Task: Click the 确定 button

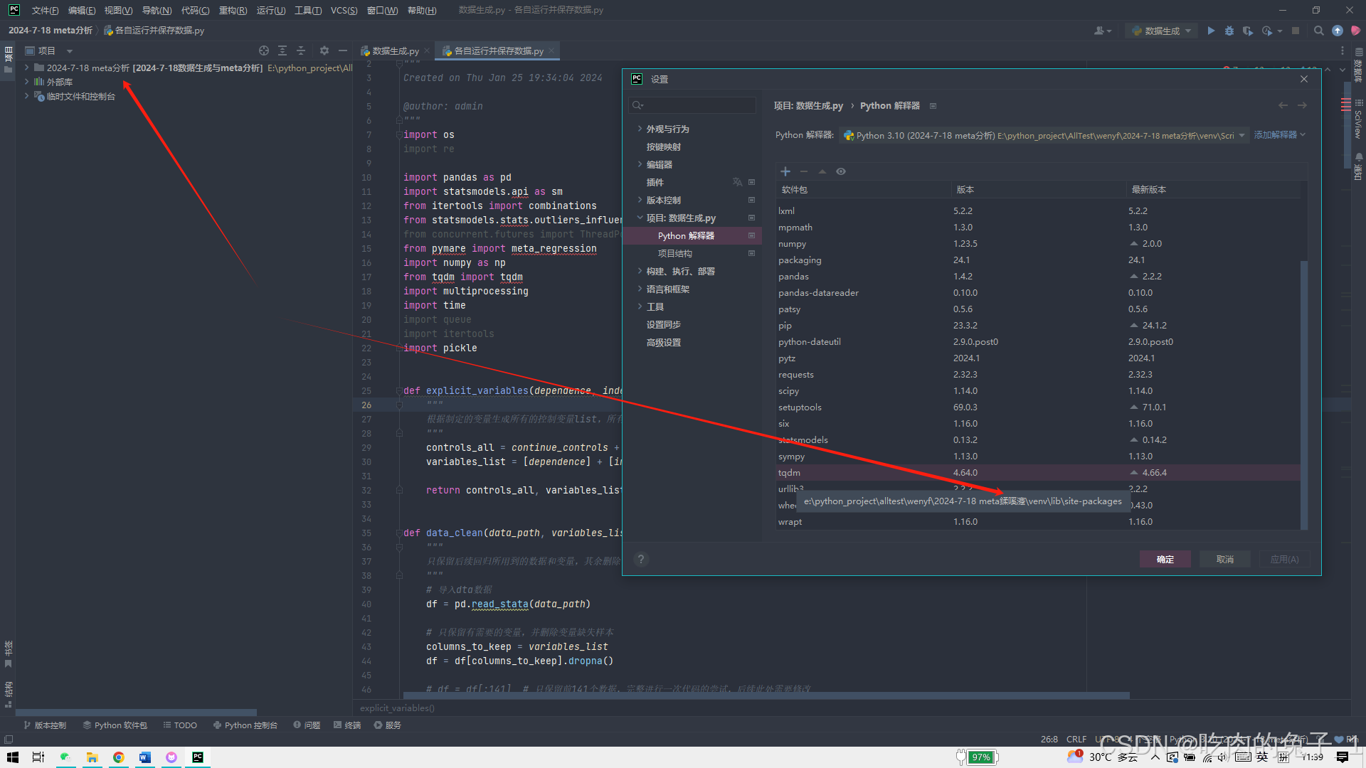Action: [1165, 559]
